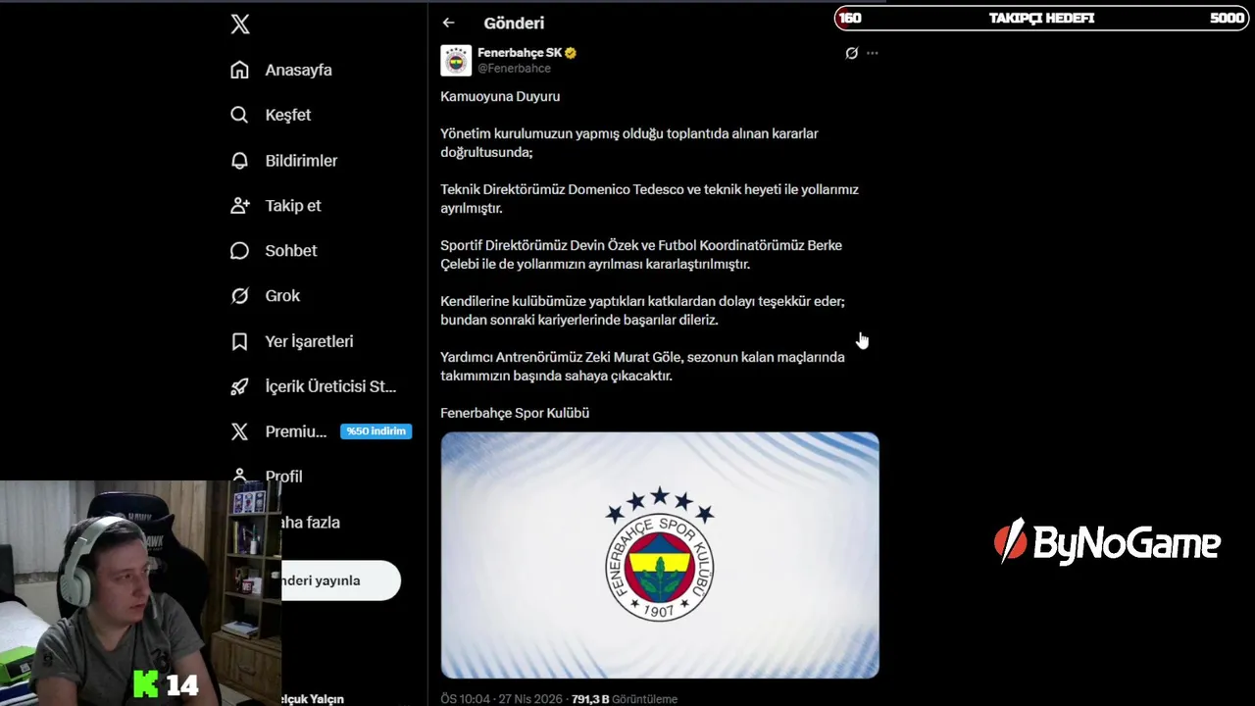
Task: Go back with the arrow icon
Action: (448, 23)
